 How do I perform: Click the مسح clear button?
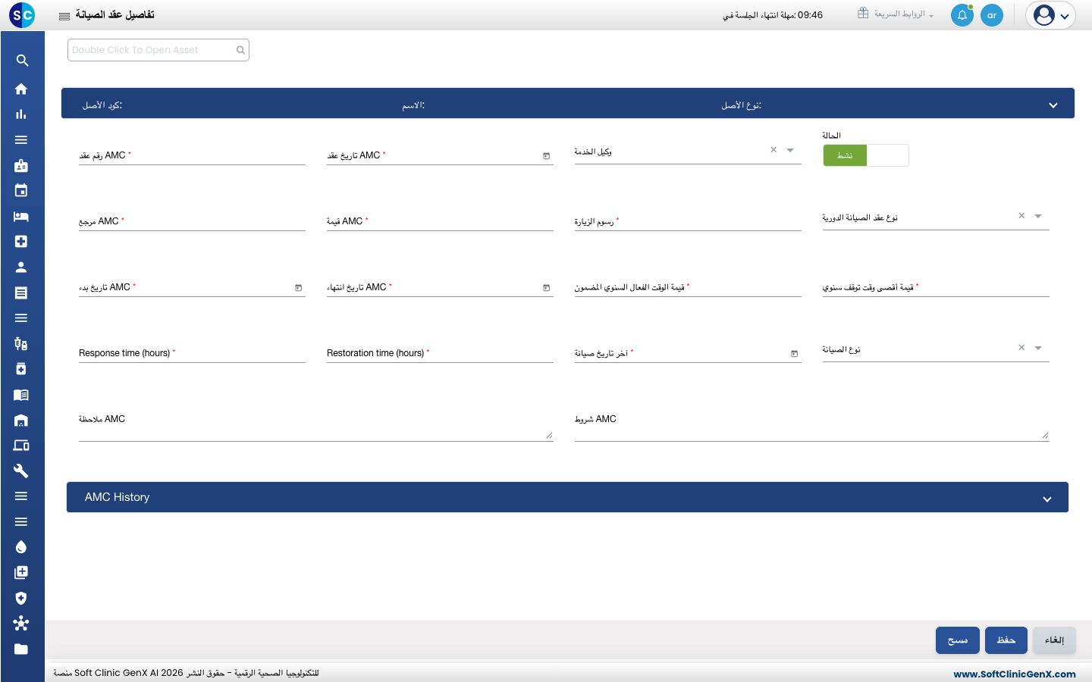coord(958,640)
